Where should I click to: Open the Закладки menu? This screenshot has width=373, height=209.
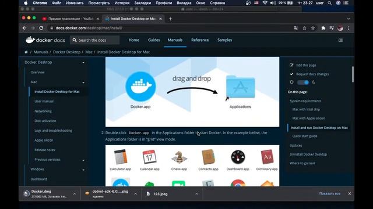pyautogui.click(x=143, y=3)
